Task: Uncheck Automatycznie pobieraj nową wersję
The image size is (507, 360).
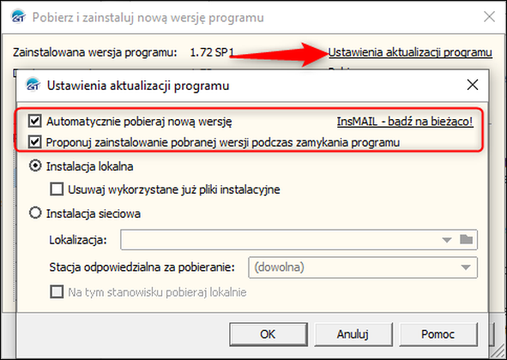Action: pyautogui.click(x=34, y=121)
